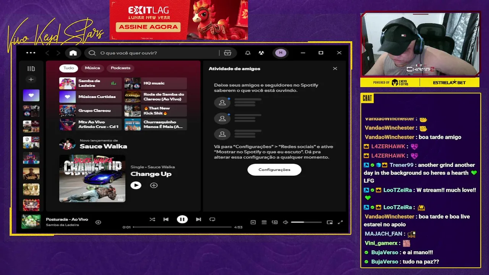Screen dimensions: 489x275
Task: Open 'Roda de Samba do Clareou' card
Action: coord(155,97)
